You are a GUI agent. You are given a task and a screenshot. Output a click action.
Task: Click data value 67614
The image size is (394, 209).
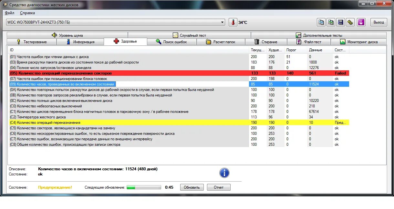314,112
